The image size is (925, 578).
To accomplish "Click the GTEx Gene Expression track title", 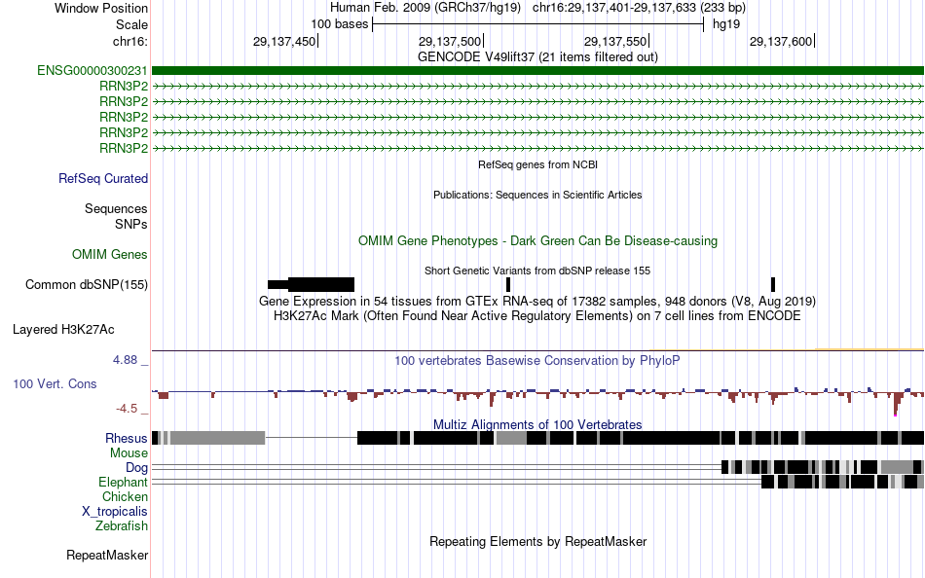I will pyautogui.click(x=537, y=302).
